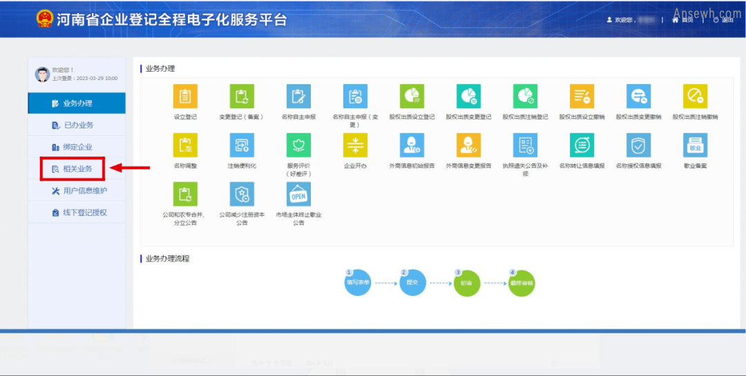Launch the 注销便利化 icon

tap(242, 146)
